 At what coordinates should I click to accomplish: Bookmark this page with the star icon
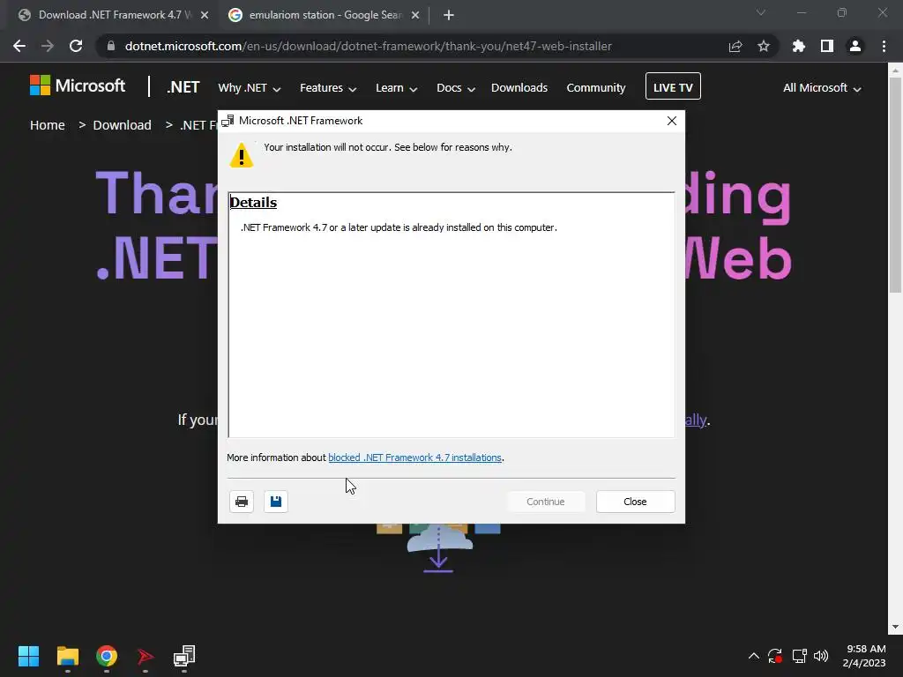(x=764, y=46)
